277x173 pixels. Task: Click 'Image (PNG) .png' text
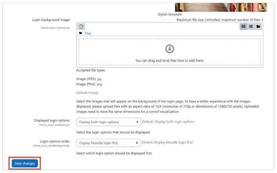(89, 84)
